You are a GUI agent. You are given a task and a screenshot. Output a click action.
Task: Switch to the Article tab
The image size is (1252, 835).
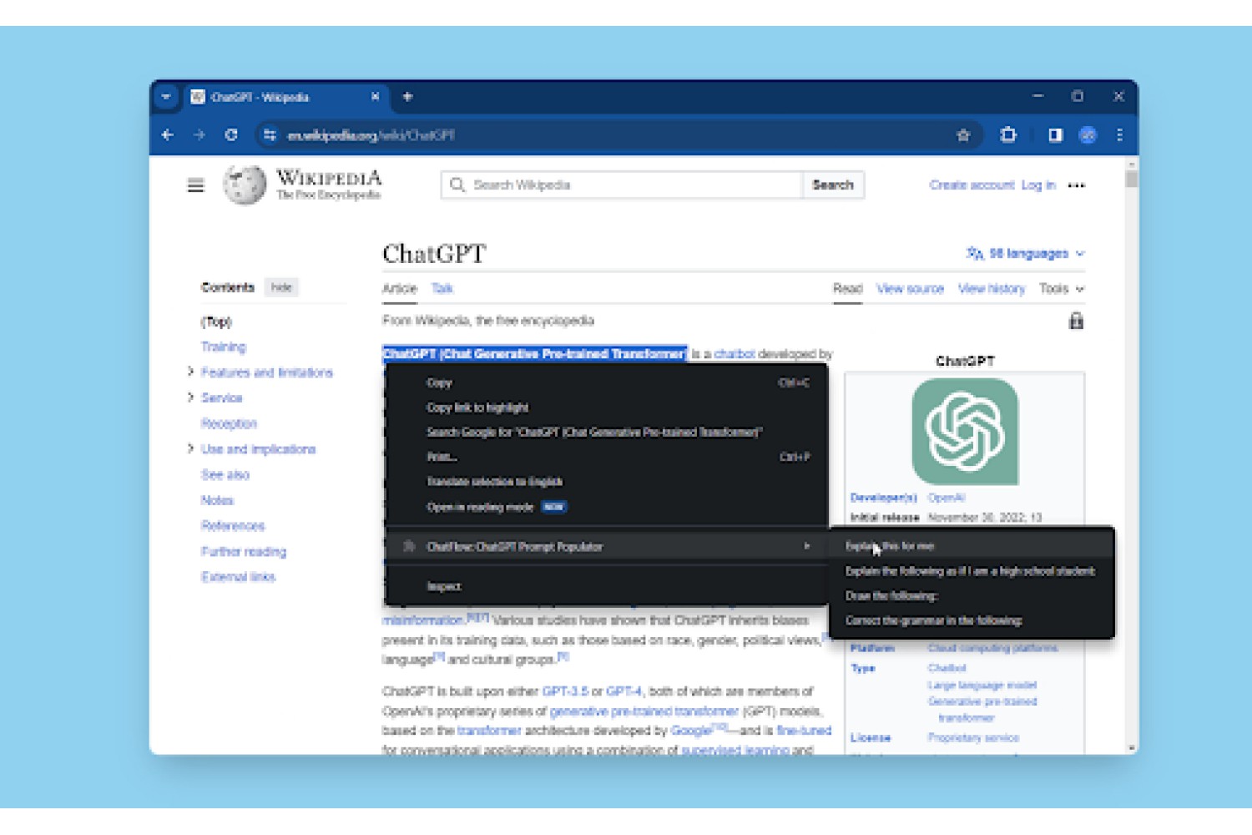[399, 288]
